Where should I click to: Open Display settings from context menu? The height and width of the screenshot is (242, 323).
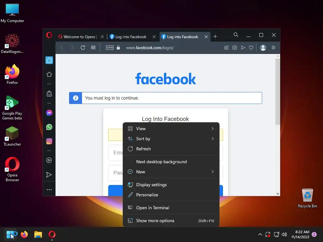pyautogui.click(x=171, y=185)
